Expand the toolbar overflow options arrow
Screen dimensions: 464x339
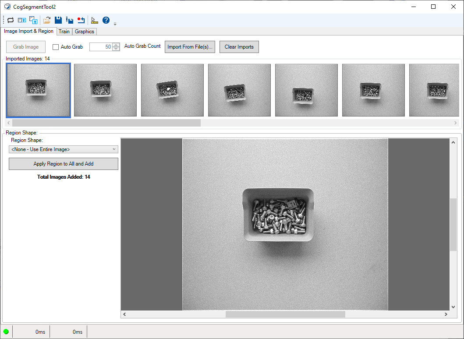pos(115,24)
